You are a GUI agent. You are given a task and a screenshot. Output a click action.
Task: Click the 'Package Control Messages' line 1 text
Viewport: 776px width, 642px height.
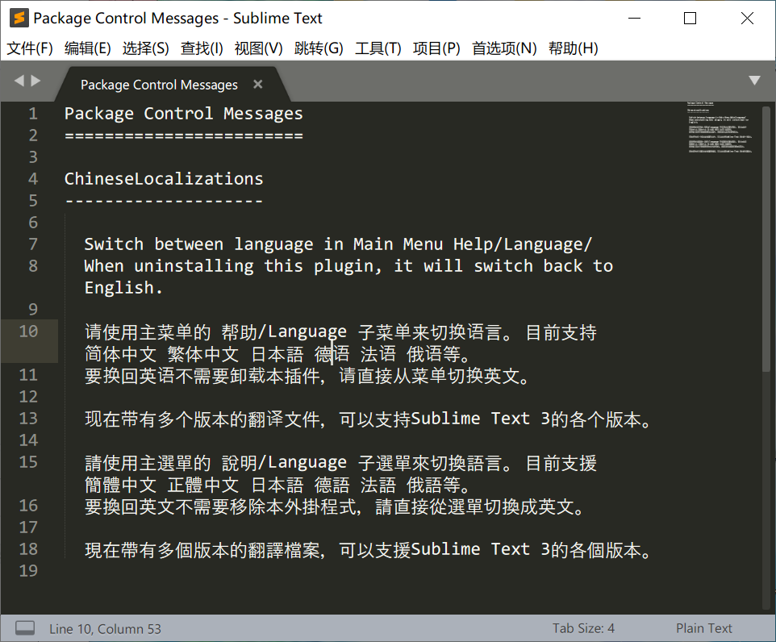click(x=184, y=114)
